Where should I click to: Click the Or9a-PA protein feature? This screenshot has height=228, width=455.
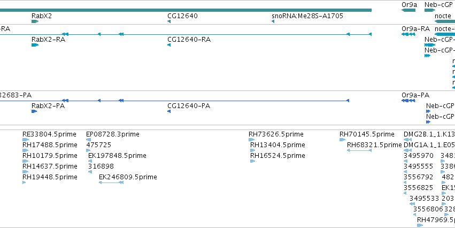408,101
